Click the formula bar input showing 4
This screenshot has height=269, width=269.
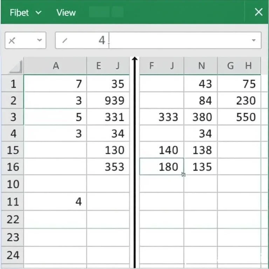tap(158, 41)
